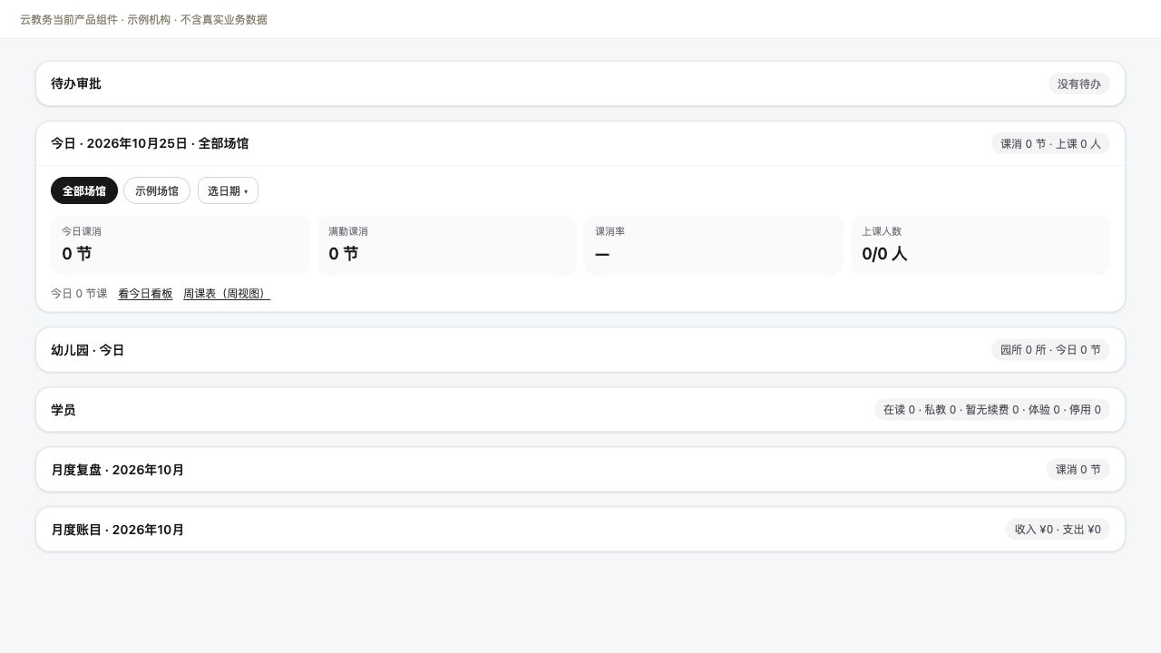Image resolution: width=1161 pixels, height=653 pixels.
Task: Expand the 月度账目 · 2026年10月 section
Action: (x=580, y=530)
